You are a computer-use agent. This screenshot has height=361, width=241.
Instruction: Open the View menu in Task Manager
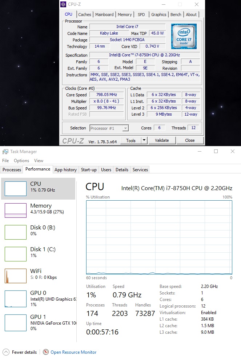coord(39,160)
